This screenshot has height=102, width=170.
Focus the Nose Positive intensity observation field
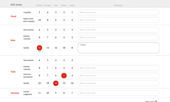pos(118,37)
